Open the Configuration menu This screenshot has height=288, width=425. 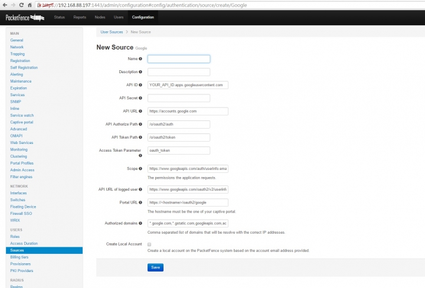coord(143,17)
